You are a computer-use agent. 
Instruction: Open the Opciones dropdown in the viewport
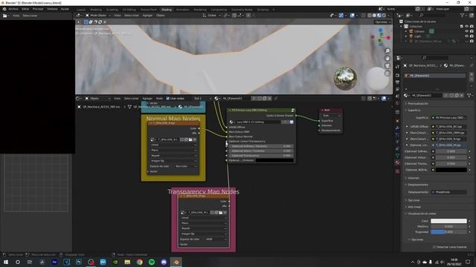(x=382, y=22)
